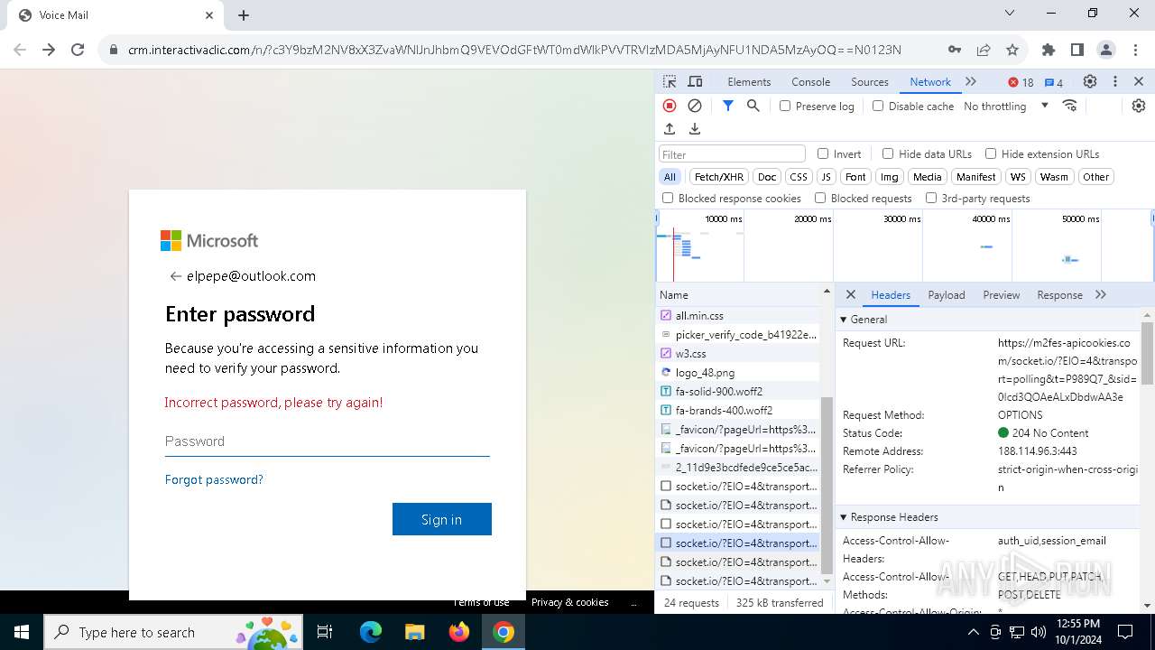Show more DevTools panels chevron

[x=971, y=81]
